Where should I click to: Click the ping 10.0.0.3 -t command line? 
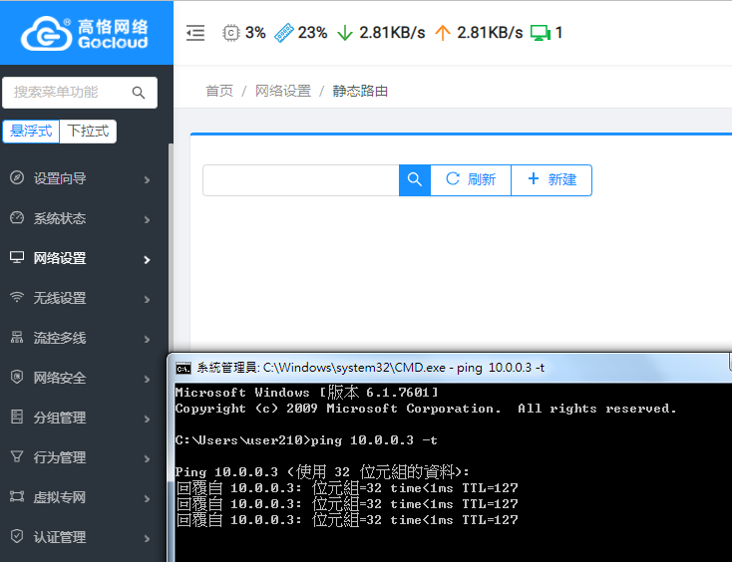click(306, 440)
